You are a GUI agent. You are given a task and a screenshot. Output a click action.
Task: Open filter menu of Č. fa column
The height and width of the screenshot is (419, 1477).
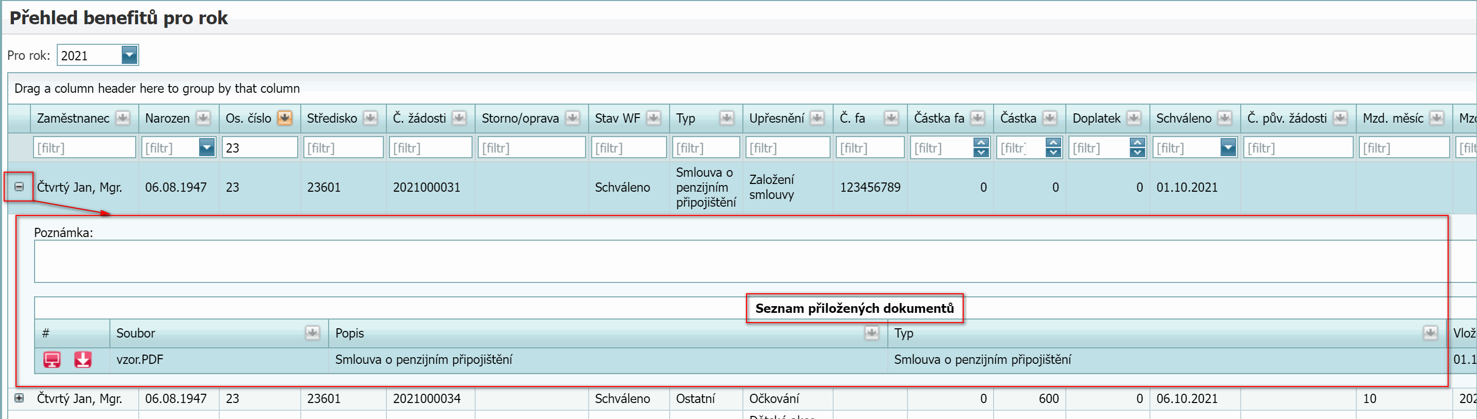click(x=891, y=118)
